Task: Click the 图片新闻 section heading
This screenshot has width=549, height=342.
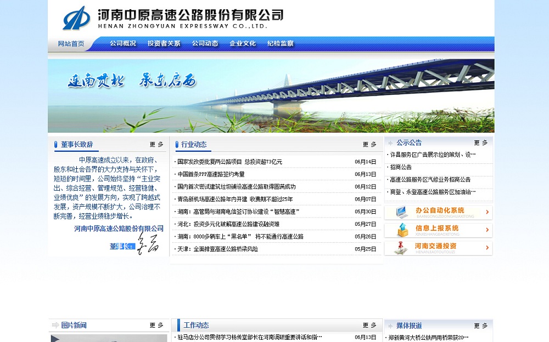Action: click(x=74, y=325)
